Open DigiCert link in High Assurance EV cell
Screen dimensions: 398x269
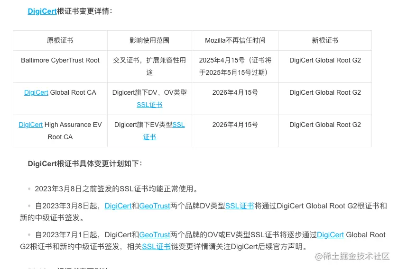31,125
